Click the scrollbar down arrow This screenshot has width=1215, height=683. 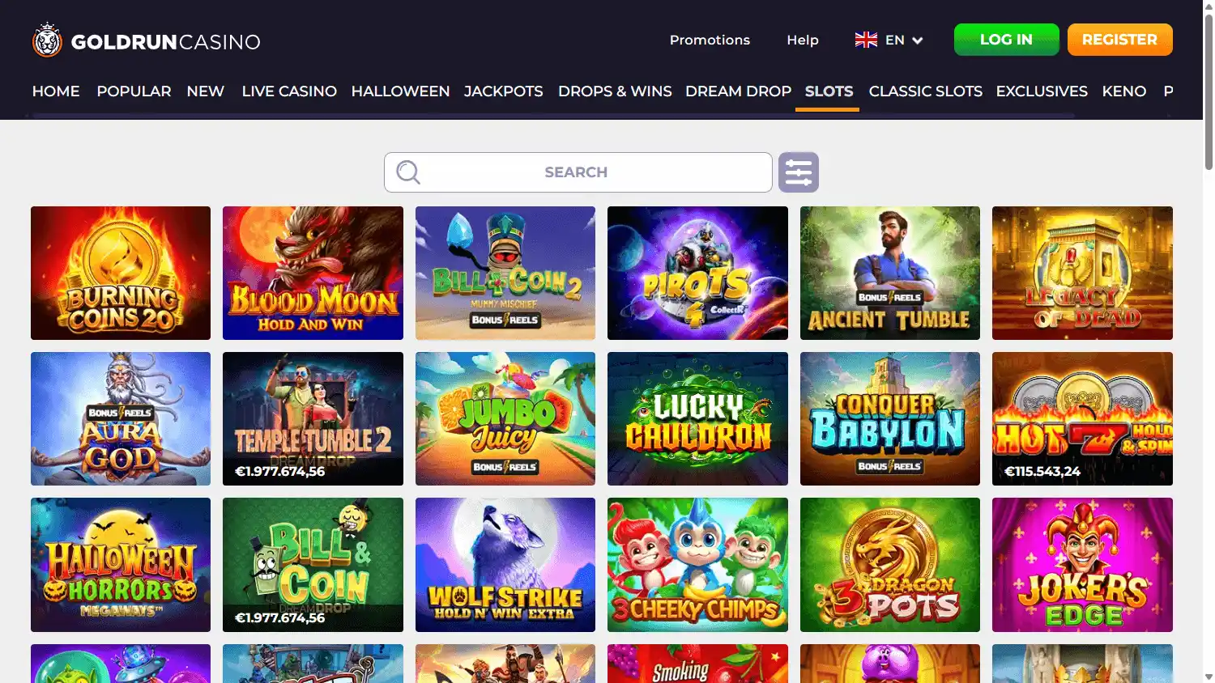pyautogui.click(x=1209, y=676)
